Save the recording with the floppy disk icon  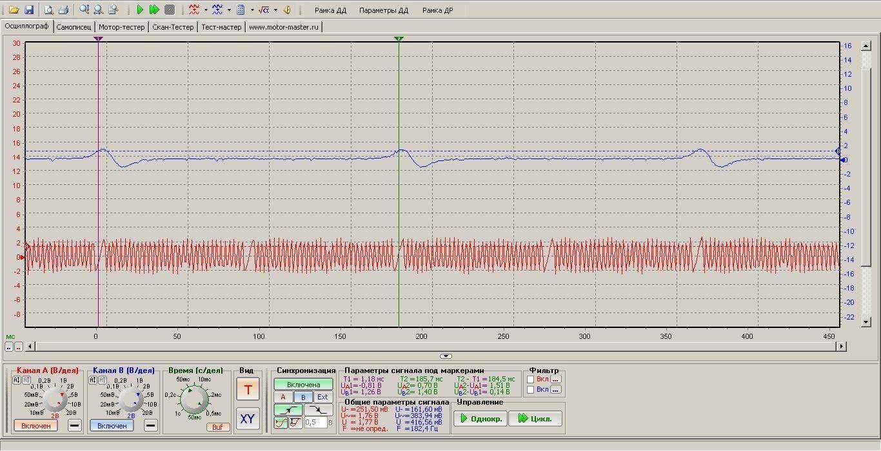click(x=28, y=10)
